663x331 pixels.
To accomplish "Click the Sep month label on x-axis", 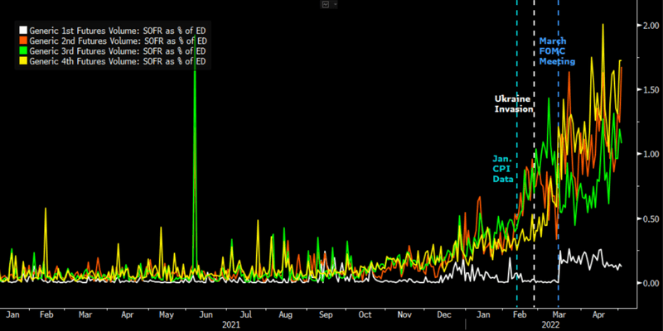I will (326, 315).
